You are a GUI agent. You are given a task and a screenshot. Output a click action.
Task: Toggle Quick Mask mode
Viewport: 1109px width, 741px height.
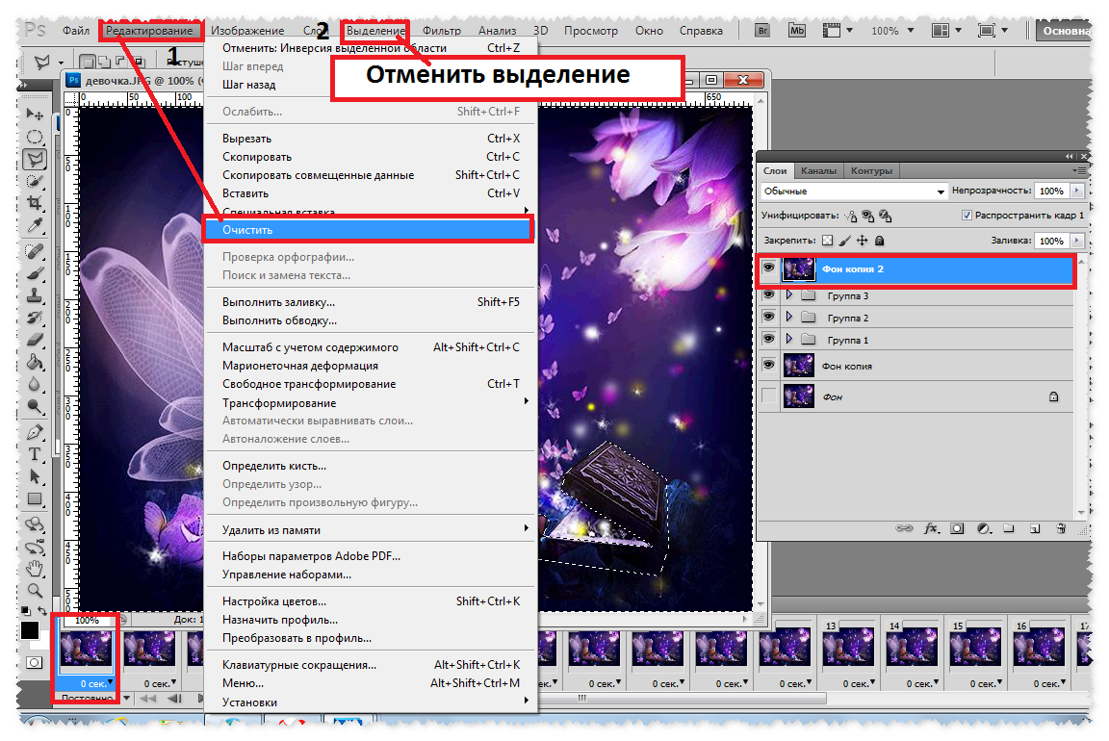34,662
